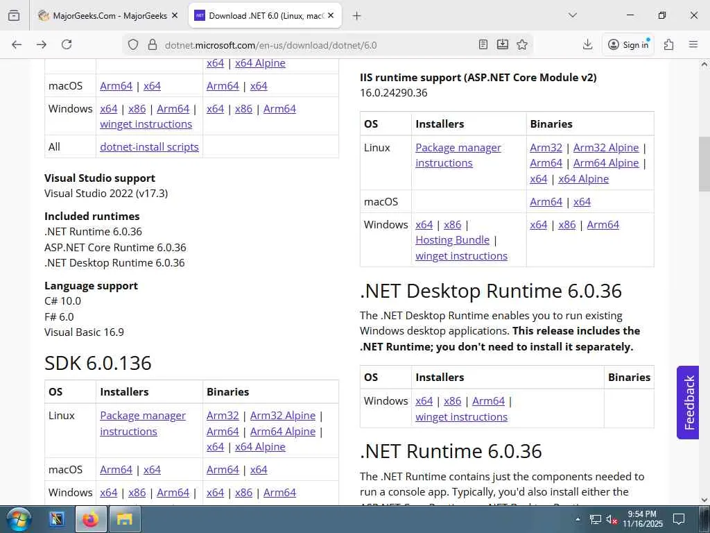Open dotnet-install scripts link
Viewport: 710px width, 533px height.
tap(150, 147)
